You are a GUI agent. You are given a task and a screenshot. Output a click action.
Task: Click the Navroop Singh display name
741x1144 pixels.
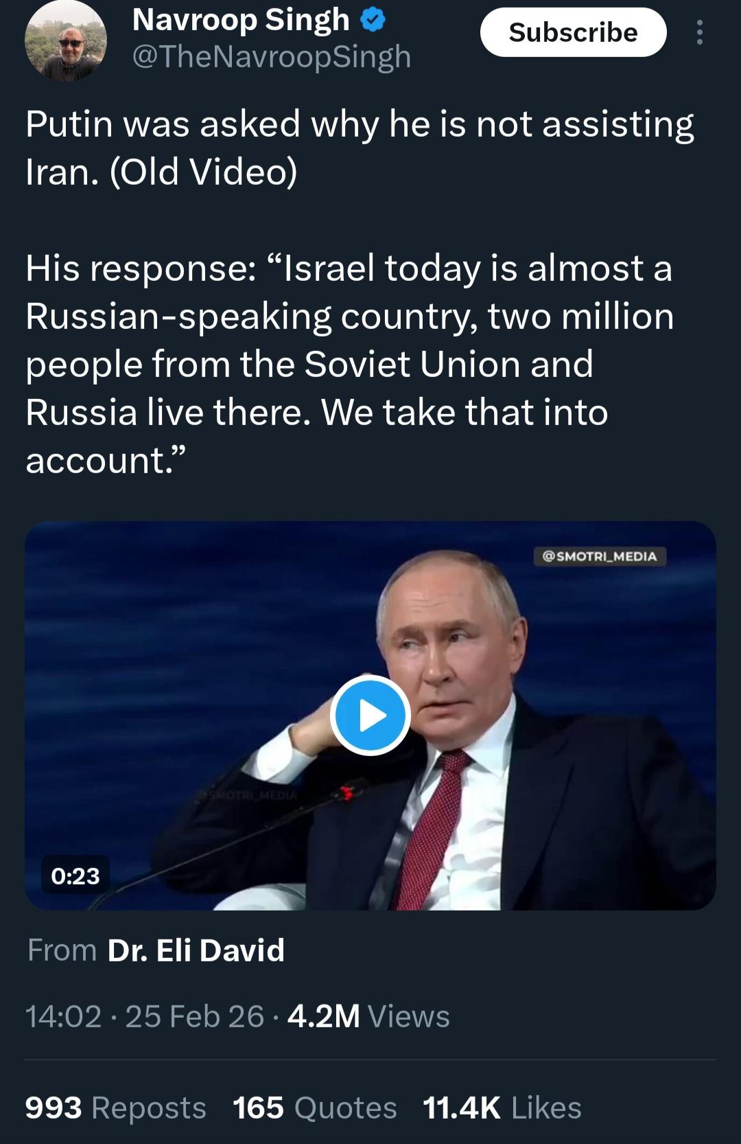coord(241,20)
